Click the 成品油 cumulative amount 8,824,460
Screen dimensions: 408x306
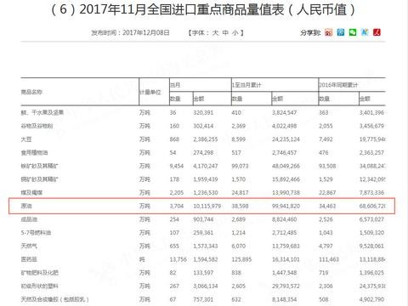[285, 219]
